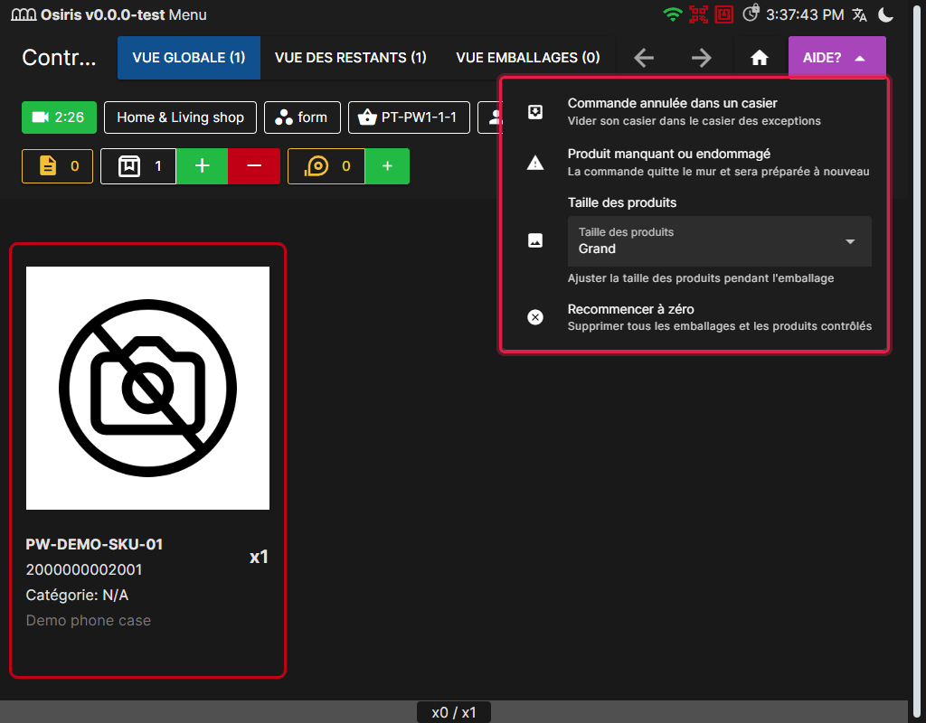
Task: Click the PT-PW1-1-1 basket chip
Action: point(410,117)
